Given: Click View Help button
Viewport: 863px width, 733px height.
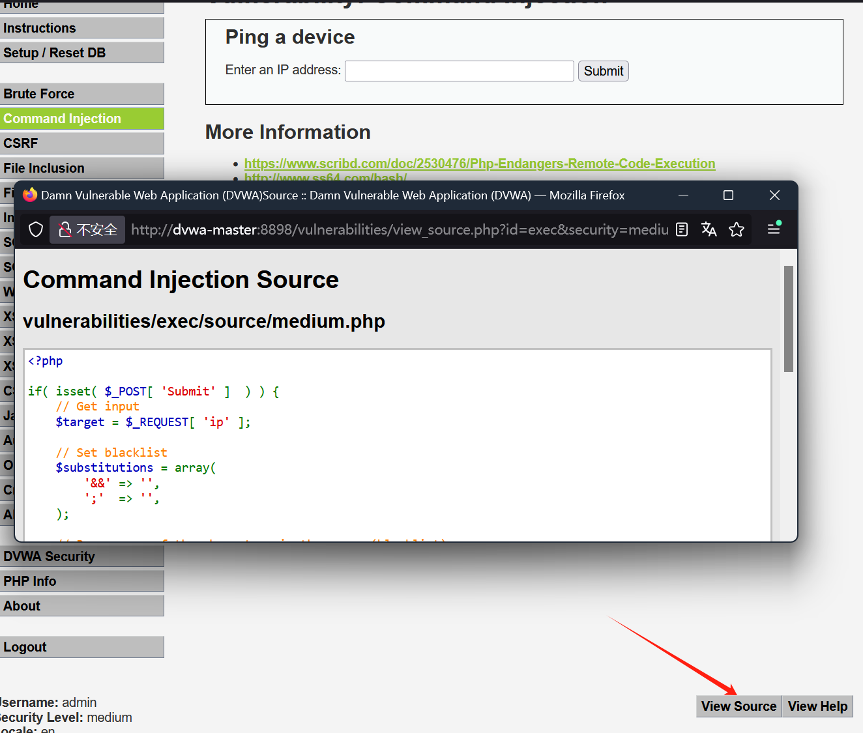Looking at the screenshot, I should pos(817,706).
